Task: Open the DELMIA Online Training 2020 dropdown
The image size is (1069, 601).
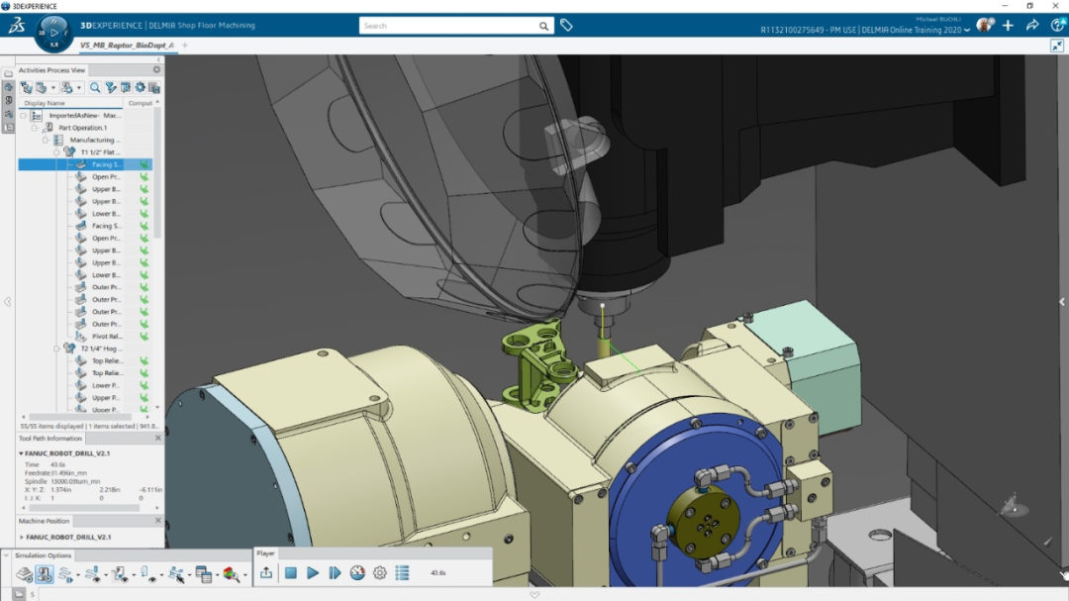Action: click(967, 31)
